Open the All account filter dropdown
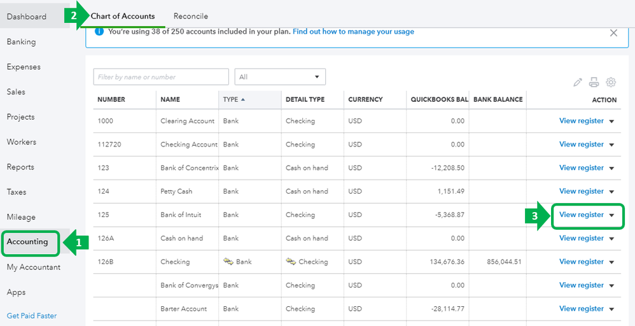This screenshot has height=326, width=635. (280, 76)
